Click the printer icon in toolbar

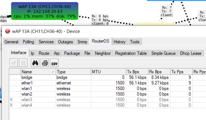click(45, 63)
